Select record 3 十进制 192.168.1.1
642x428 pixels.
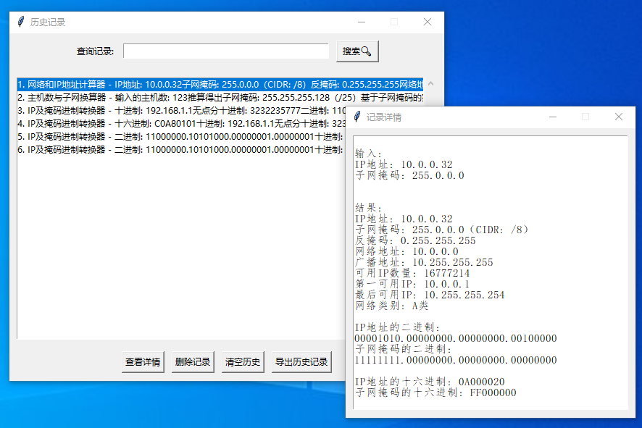(x=181, y=111)
